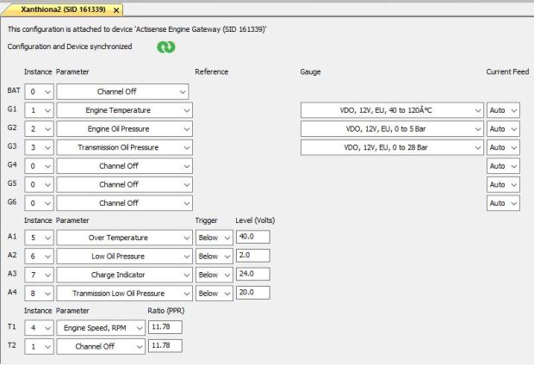Click the green synchronize arrows icon
Image resolution: width=534 pixels, height=365 pixels.
tap(165, 47)
